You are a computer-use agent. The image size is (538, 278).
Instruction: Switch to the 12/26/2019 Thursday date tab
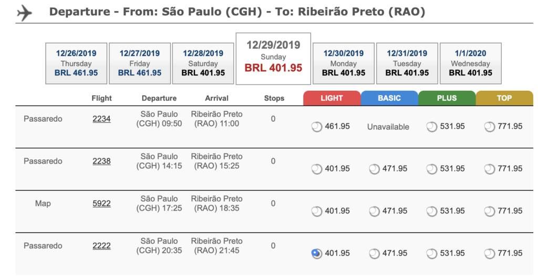pyautogui.click(x=76, y=63)
